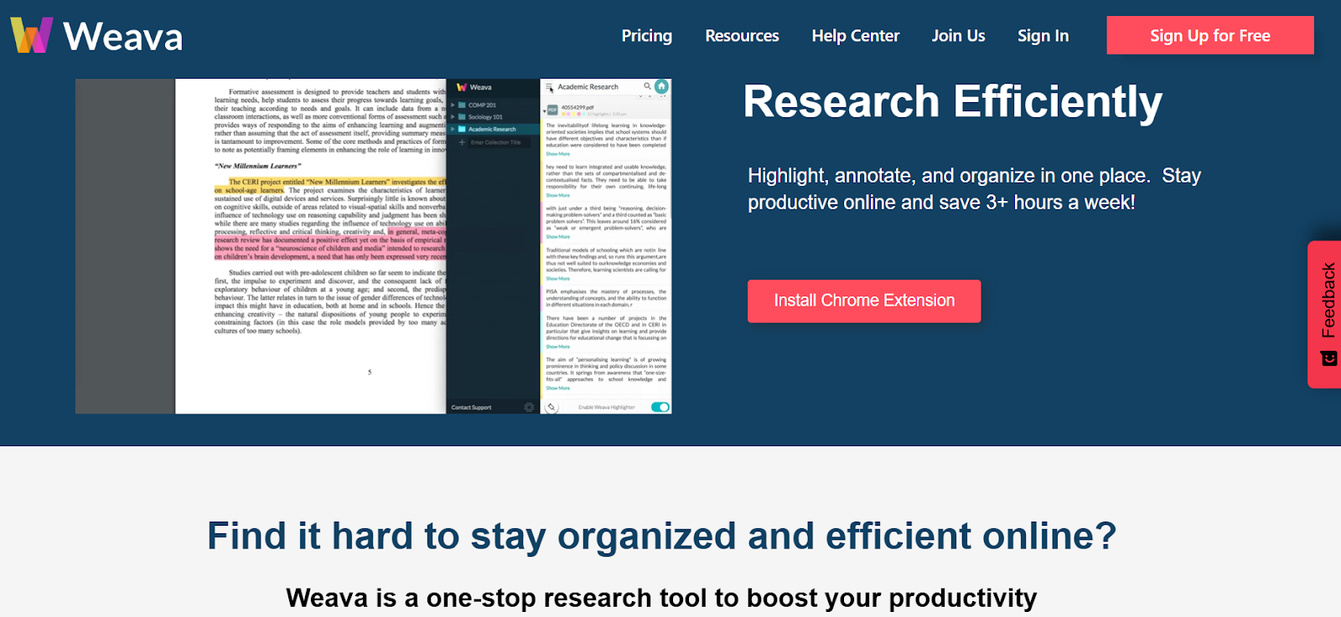Screen dimensions: 1341x617
Task: Click the highlighter pen icon in the bottom bar
Action: click(x=551, y=407)
